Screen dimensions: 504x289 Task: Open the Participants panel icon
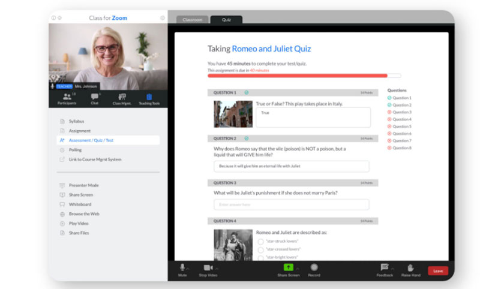pos(67,97)
